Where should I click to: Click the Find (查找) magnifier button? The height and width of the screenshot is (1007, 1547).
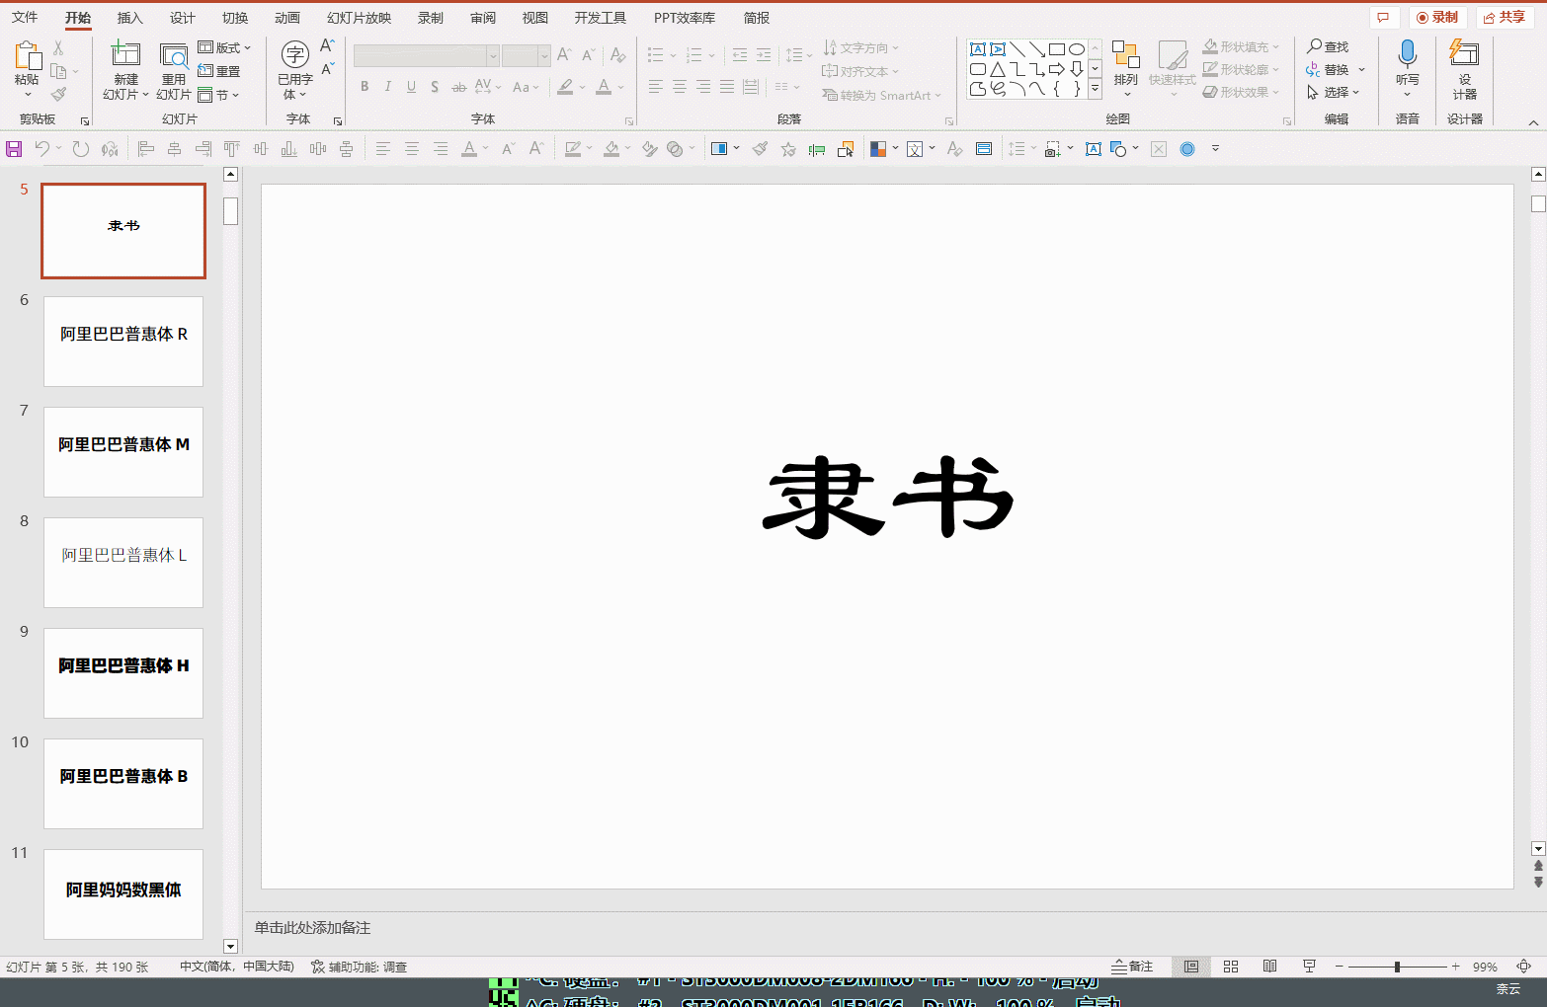1328,46
